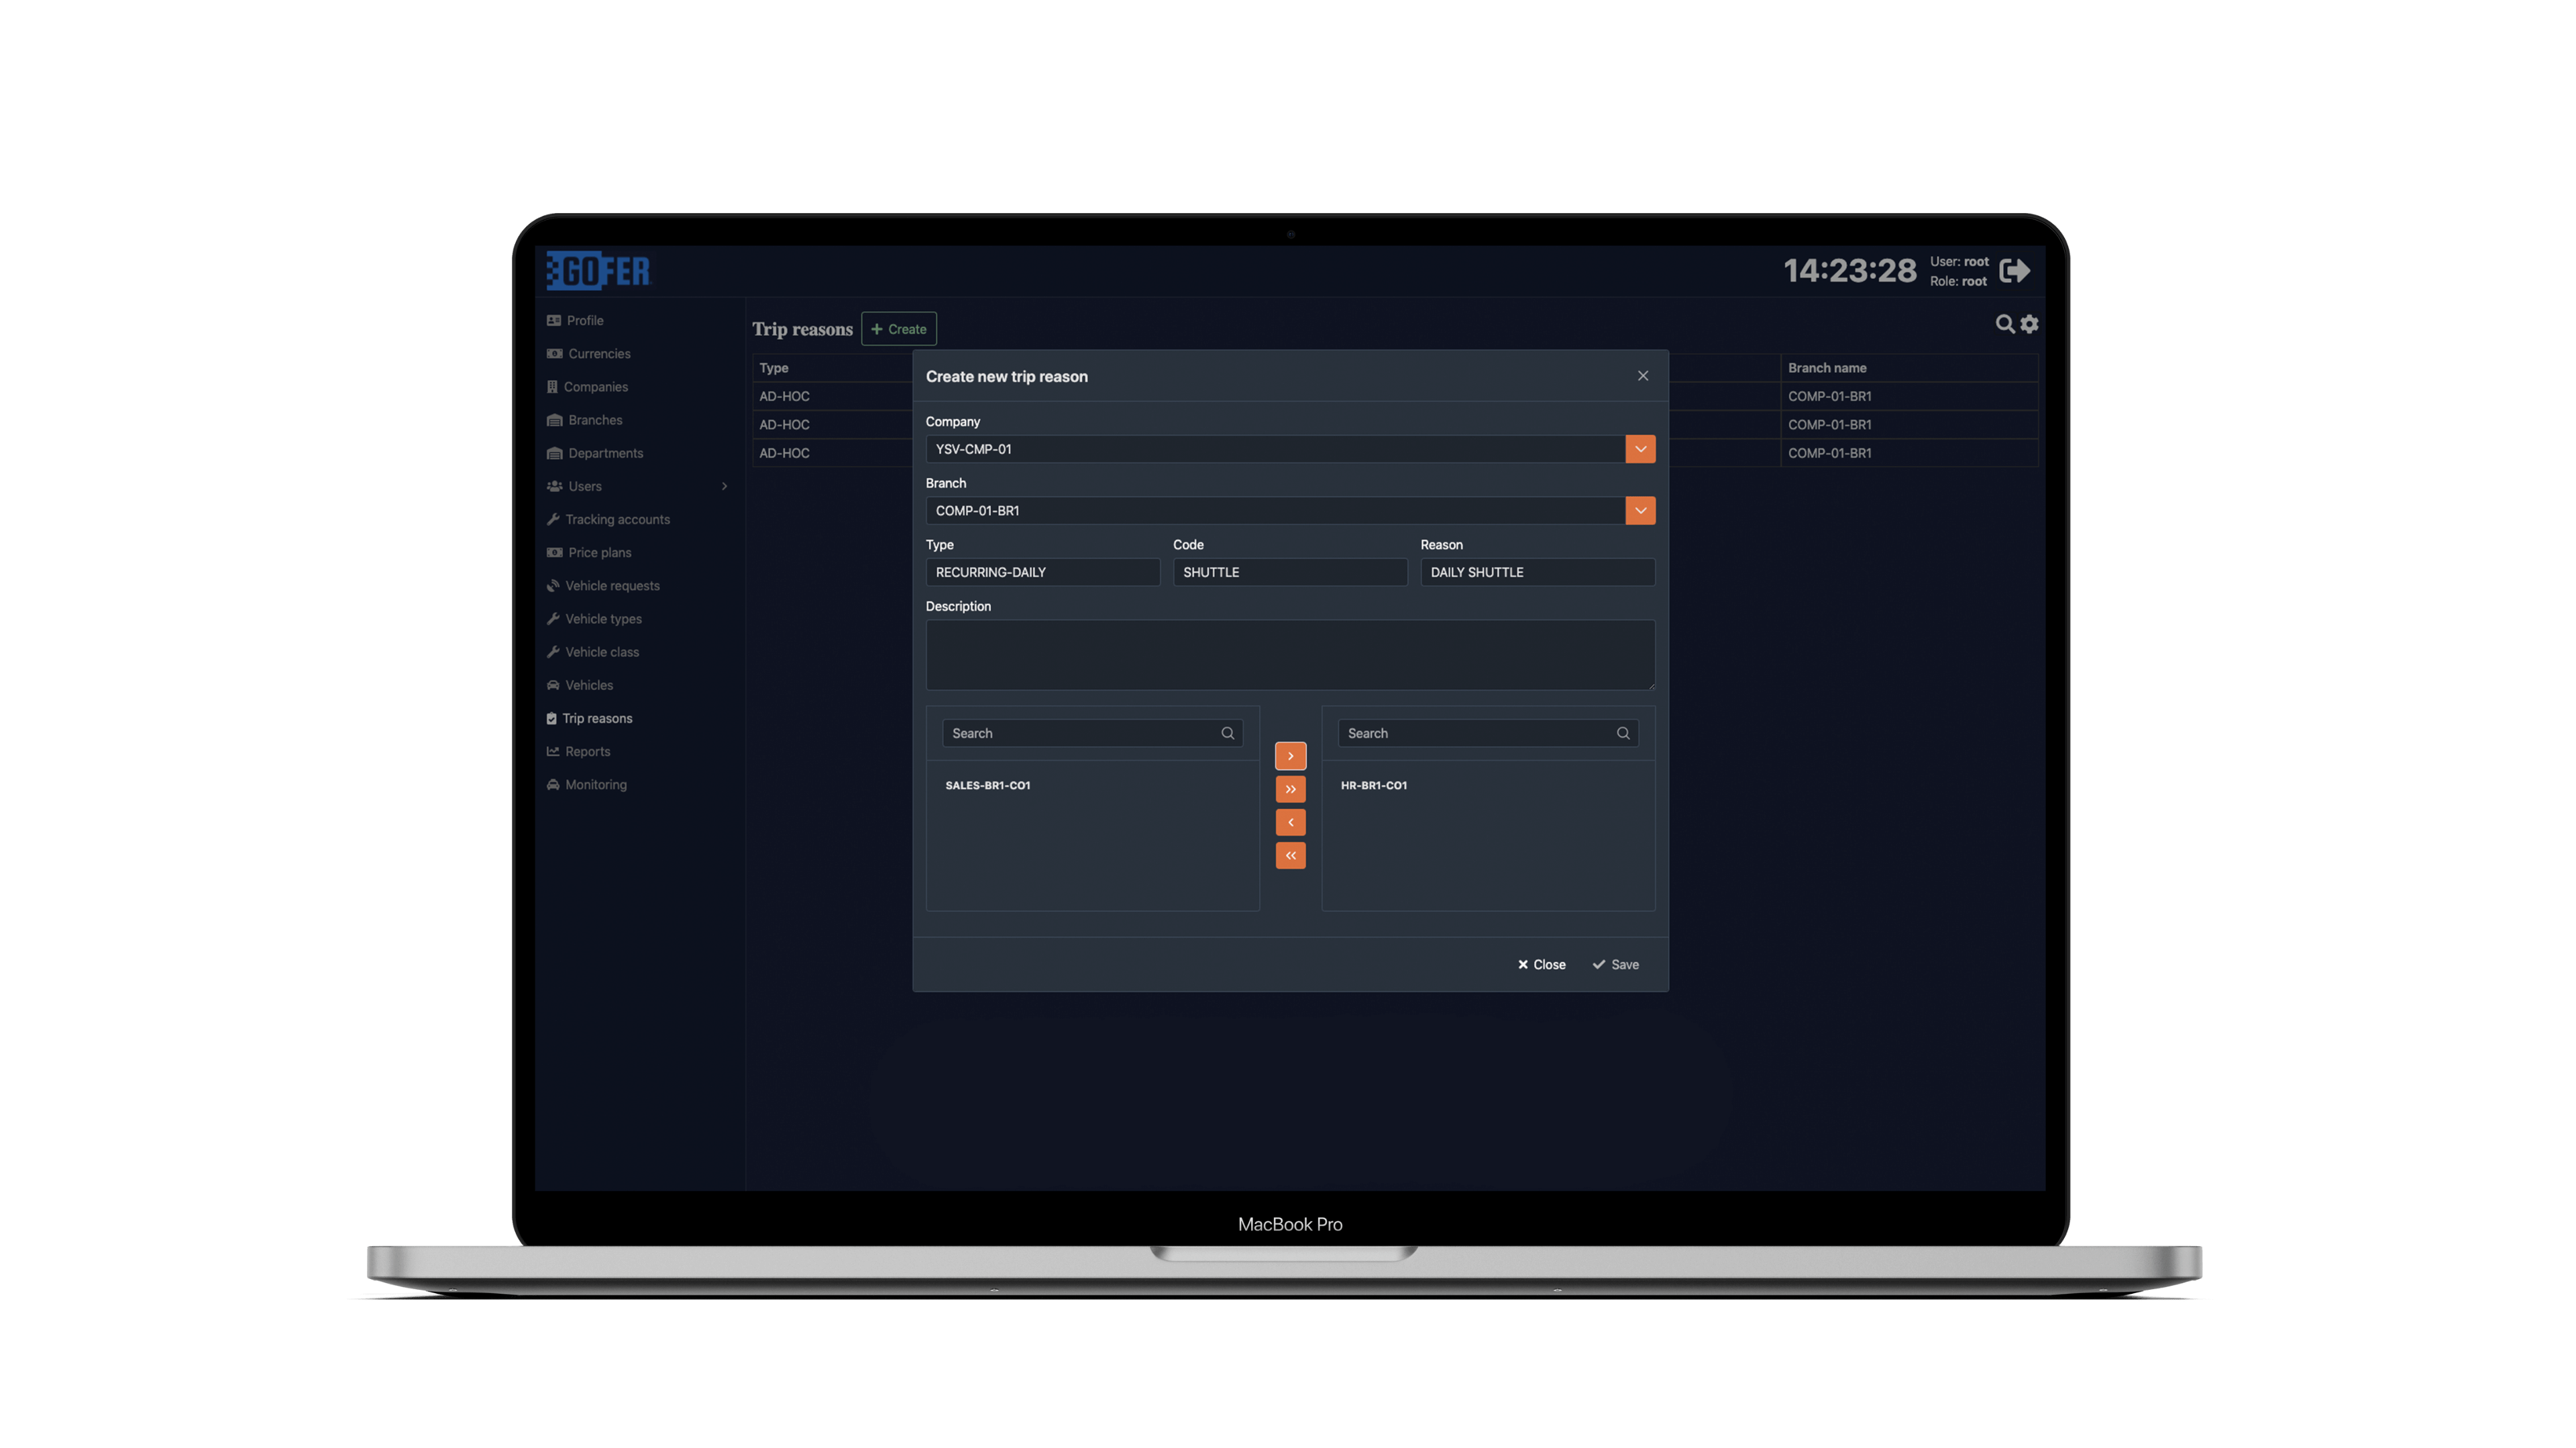This screenshot has height=1448, width=2576.
Task: Go to Profile in sidebar
Action: coord(575,321)
